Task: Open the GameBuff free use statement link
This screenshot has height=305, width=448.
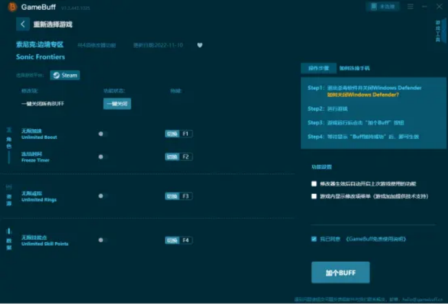Action: [376, 239]
